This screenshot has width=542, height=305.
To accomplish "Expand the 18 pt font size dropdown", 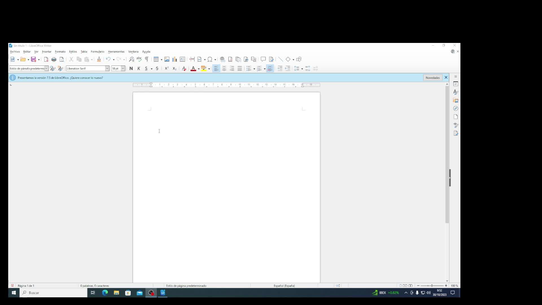I will pos(123,69).
